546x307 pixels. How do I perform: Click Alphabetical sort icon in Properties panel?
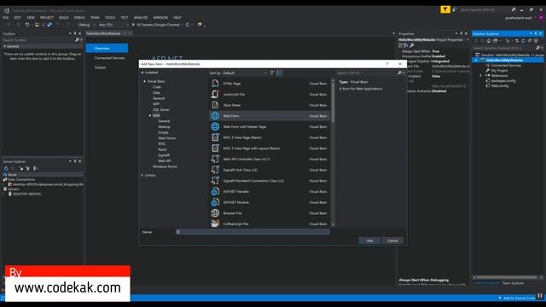coord(406,45)
